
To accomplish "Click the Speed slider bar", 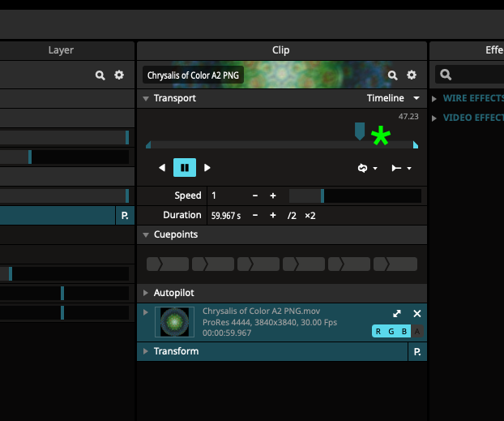I will pos(355,195).
